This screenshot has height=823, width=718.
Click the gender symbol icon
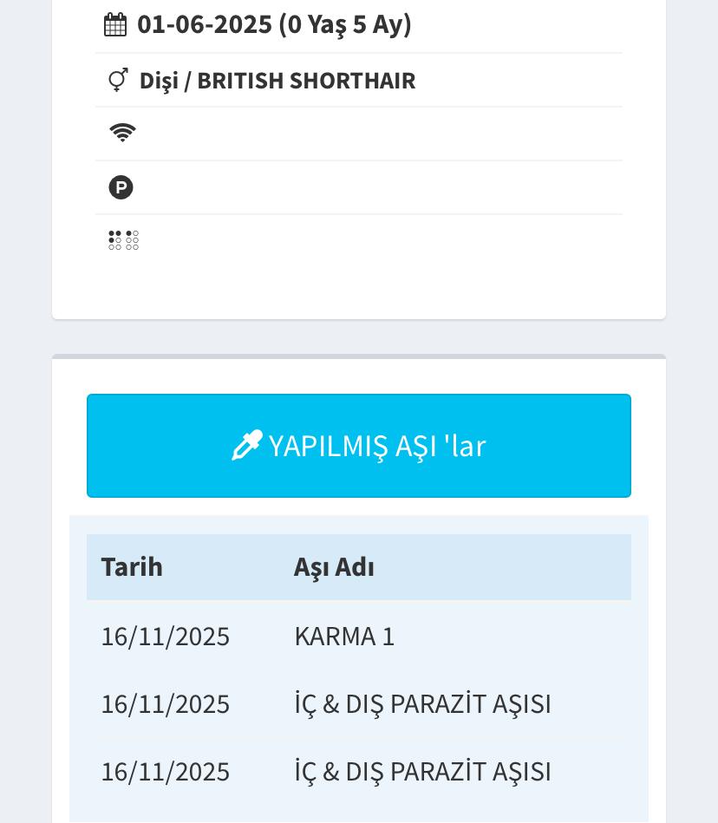tap(118, 80)
